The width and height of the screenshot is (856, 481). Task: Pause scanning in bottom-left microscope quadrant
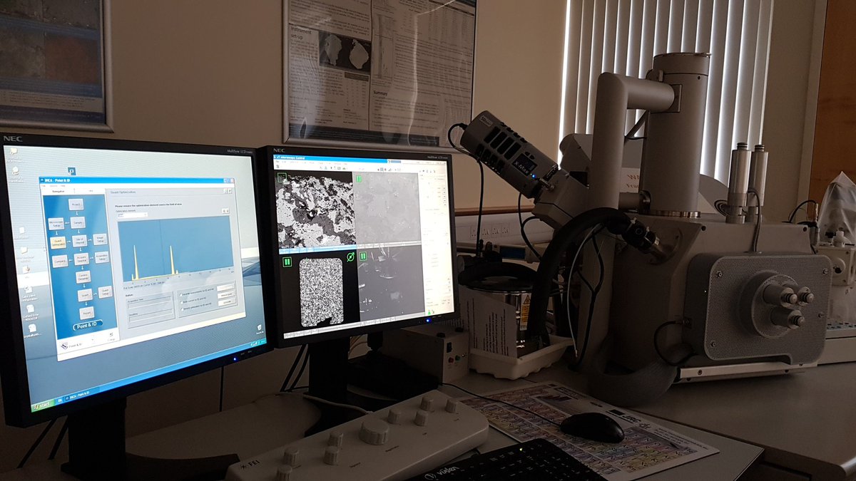(287, 262)
